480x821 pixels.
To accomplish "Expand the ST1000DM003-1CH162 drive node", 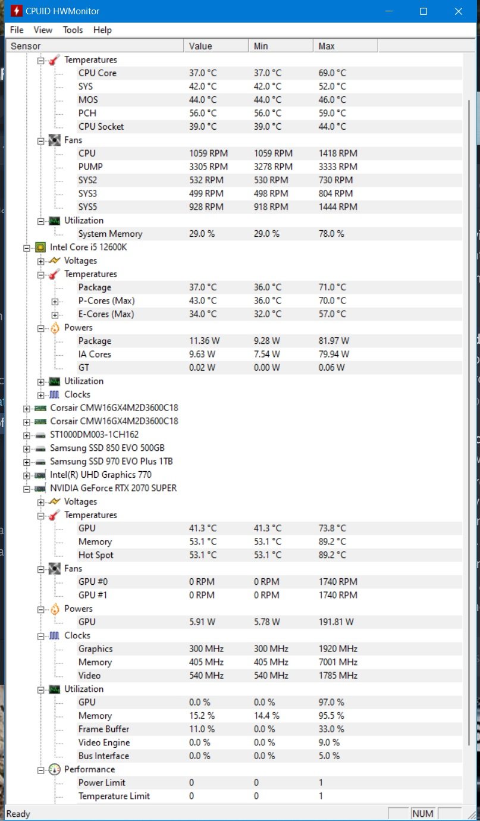I will pos(27,435).
